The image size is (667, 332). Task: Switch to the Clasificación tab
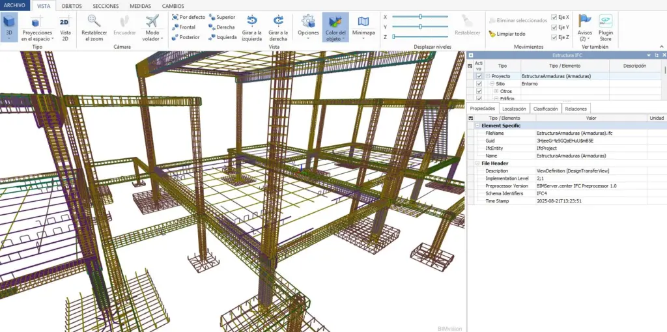[x=545, y=109]
